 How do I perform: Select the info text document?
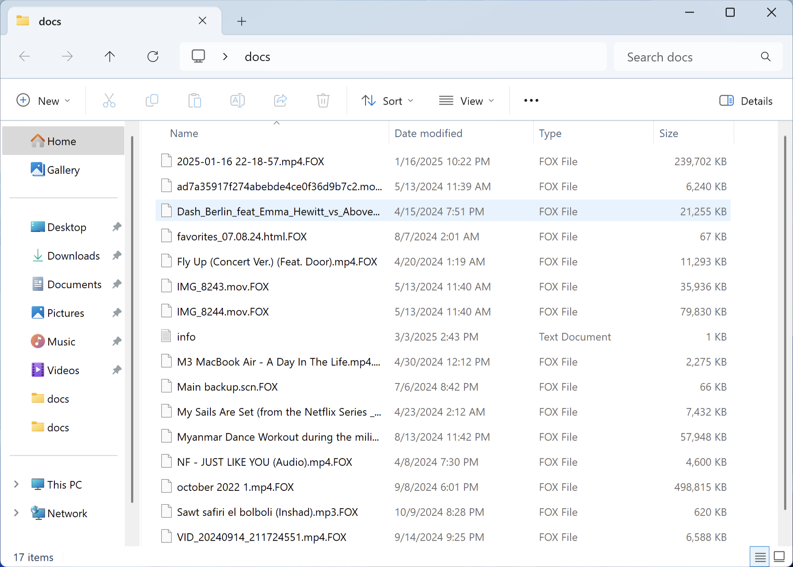pyautogui.click(x=186, y=336)
